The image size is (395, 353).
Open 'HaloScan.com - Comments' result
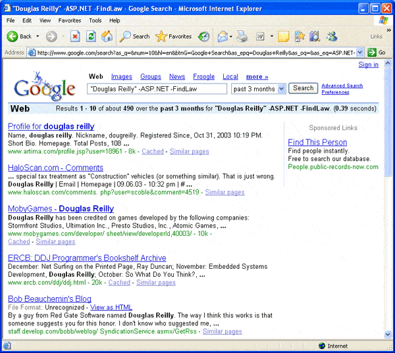[55, 168]
